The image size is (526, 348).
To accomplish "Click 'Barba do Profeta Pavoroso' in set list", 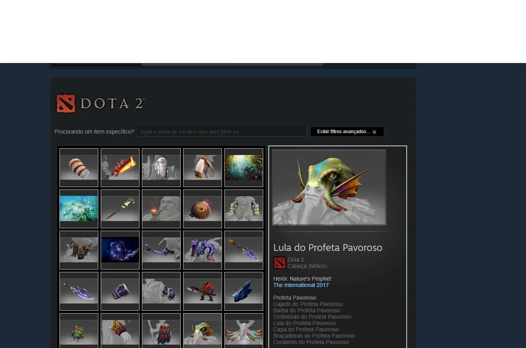I will coord(306,310).
